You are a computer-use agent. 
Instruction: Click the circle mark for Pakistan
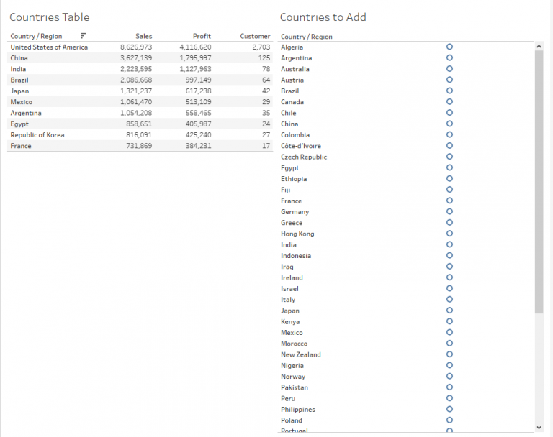449,387
